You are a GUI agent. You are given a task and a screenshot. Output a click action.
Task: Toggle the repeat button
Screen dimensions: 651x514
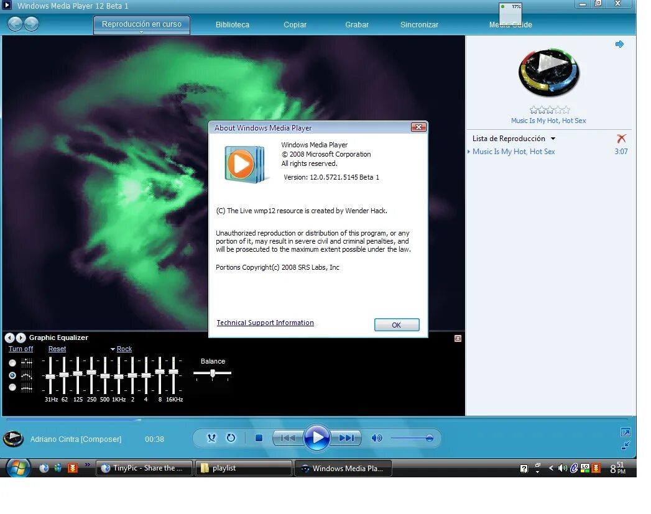tap(231, 438)
